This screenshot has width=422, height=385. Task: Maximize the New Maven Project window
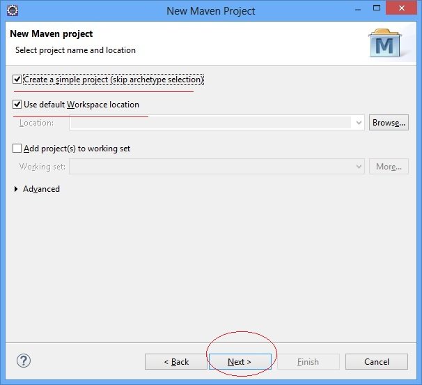pyautogui.click(x=377, y=8)
